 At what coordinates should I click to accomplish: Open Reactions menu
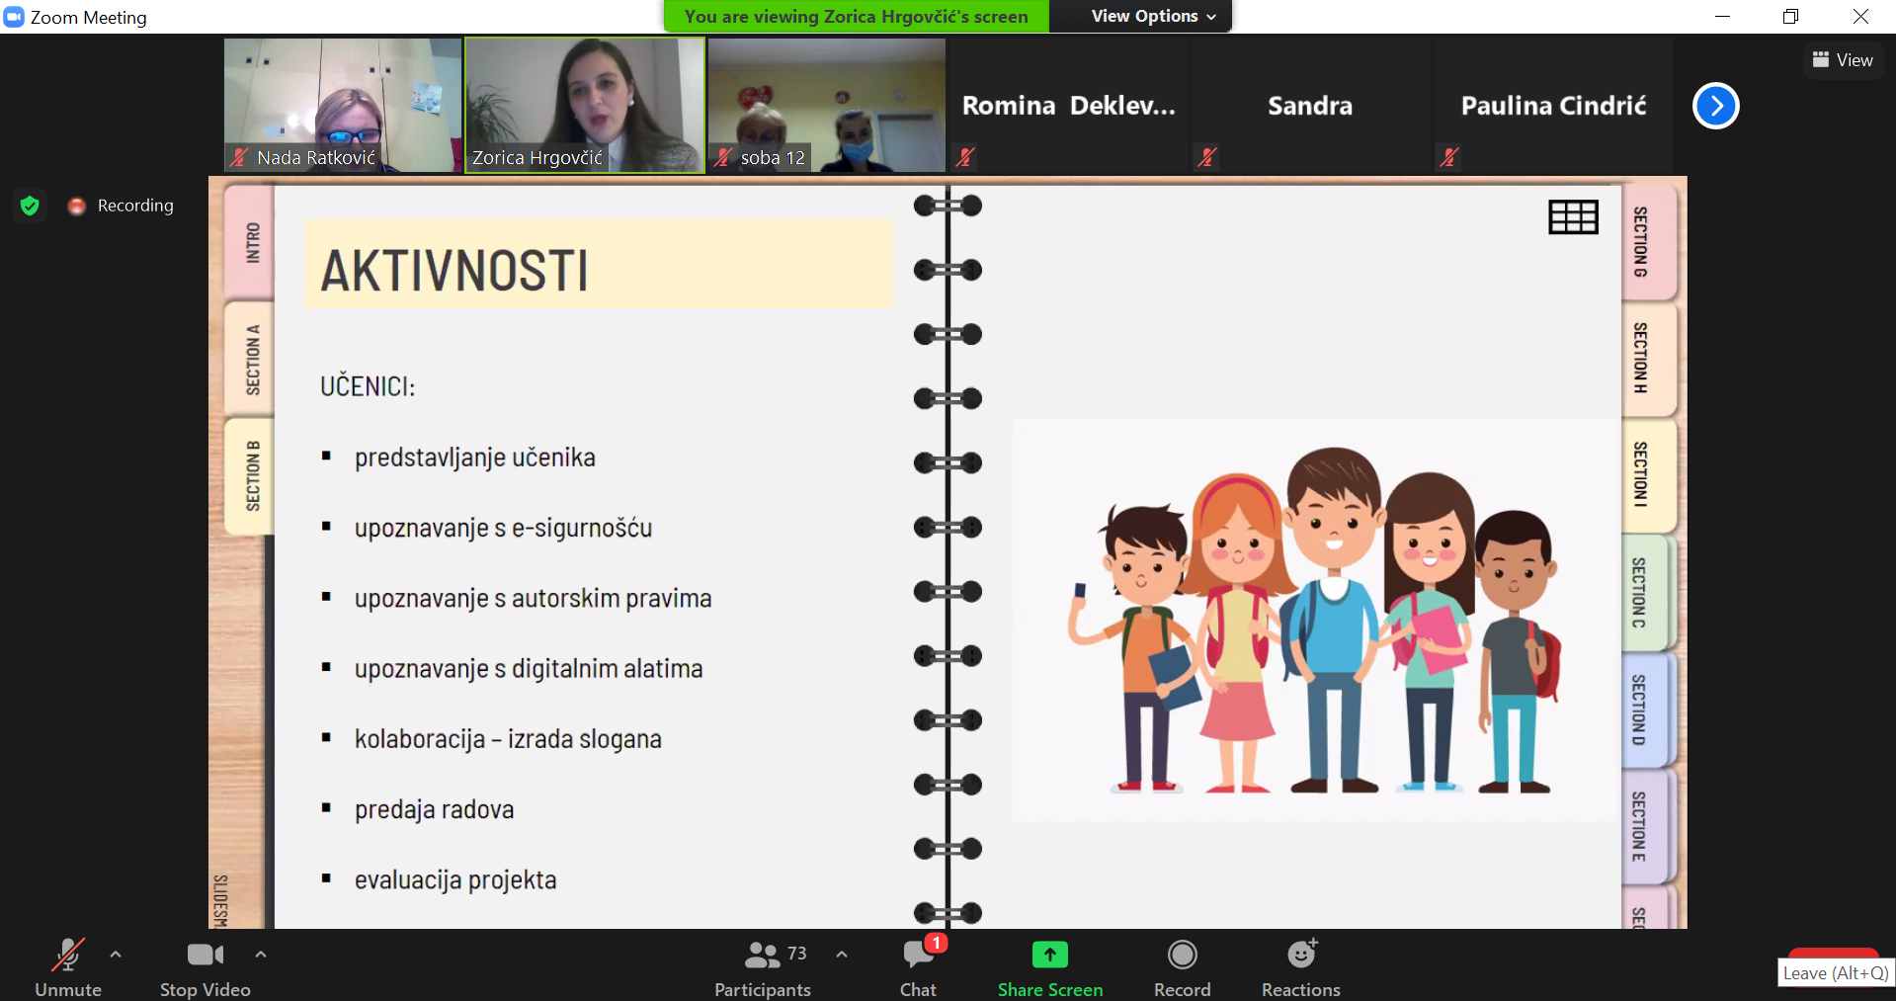1301,968
